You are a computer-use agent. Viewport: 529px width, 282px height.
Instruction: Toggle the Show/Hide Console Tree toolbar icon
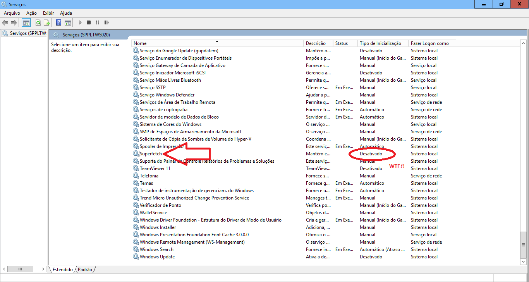point(26,23)
